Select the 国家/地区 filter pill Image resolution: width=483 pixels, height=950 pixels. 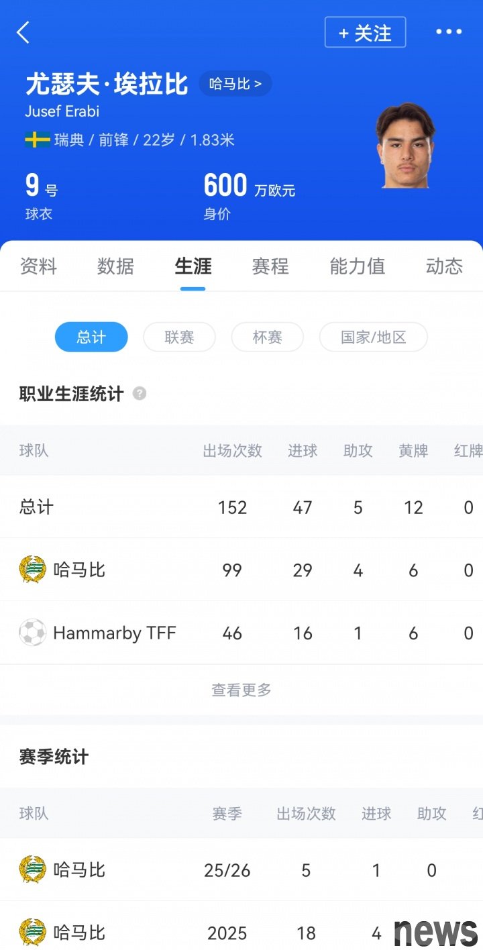[373, 337]
